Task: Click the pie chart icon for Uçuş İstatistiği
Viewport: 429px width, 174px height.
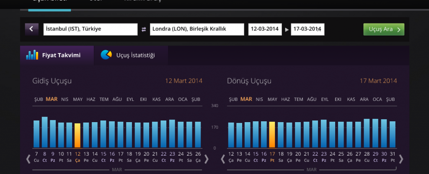Action: click(x=106, y=55)
